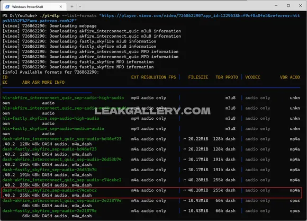The height and width of the screenshot is (221, 307).
Task: Click the PowerShell icon in the tab
Action: point(7,7)
